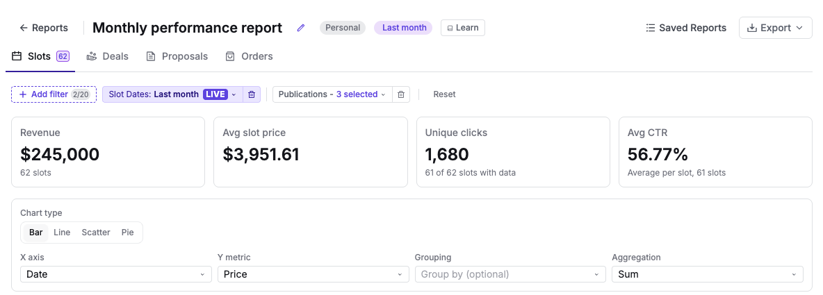
Task: Click '61 of 62 slots with data' text
Action: click(x=471, y=172)
